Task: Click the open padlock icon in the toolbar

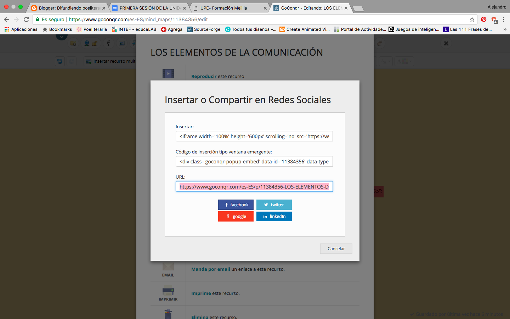Action: (95, 43)
